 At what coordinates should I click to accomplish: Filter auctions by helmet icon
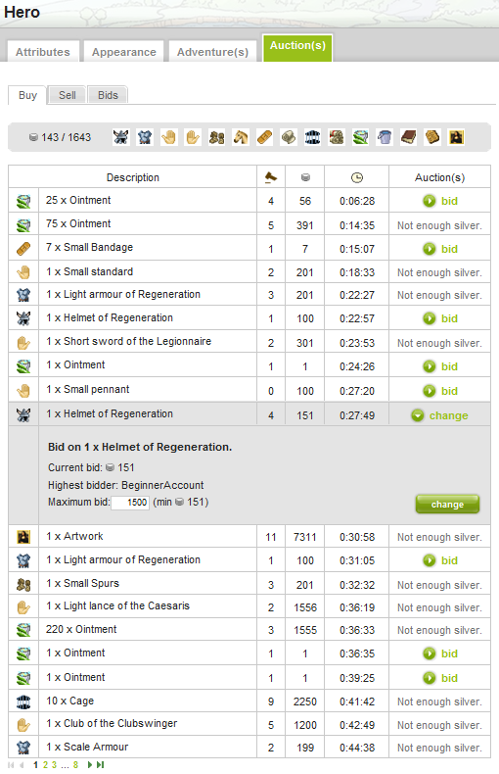click(120, 137)
